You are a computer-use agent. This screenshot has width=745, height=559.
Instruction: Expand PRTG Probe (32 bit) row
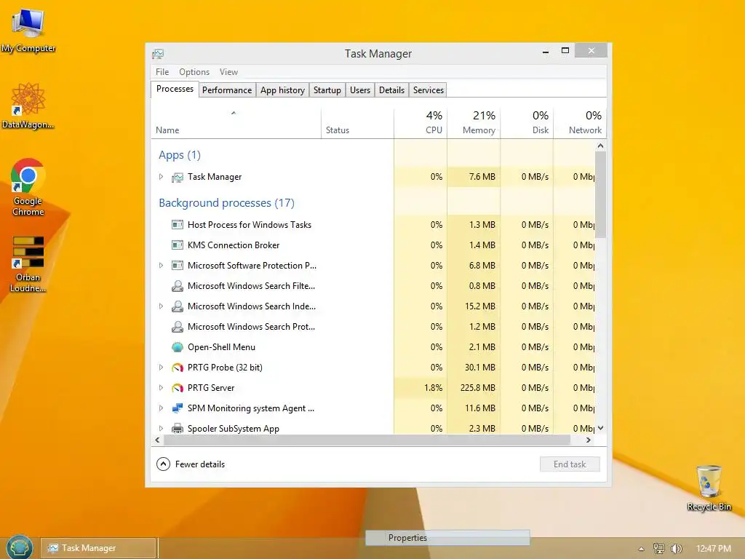point(161,368)
